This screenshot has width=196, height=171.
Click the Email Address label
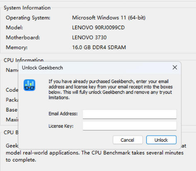[x=63, y=114]
